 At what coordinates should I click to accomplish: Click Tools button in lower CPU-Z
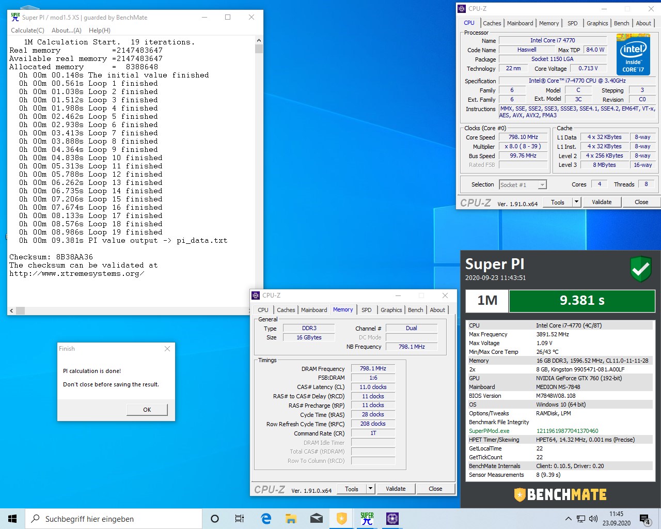point(352,489)
